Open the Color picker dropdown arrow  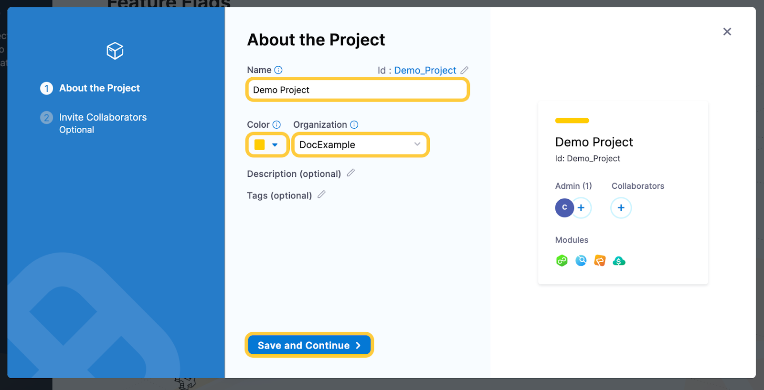tap(275, 145)
